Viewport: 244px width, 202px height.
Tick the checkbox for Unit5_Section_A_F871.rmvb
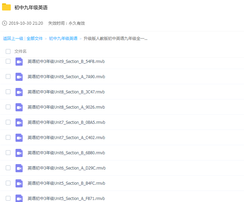point(8,198)
